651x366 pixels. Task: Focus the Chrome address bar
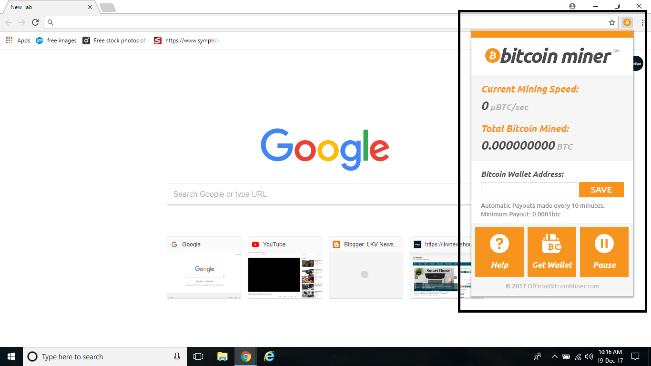[331, 22]
